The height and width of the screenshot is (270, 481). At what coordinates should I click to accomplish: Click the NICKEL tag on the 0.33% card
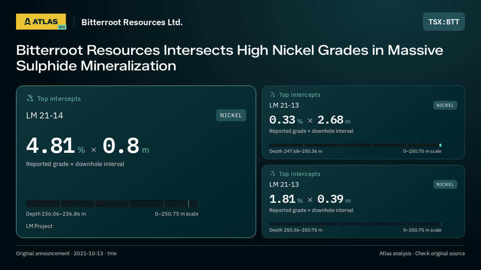click(x=445, y=105)
